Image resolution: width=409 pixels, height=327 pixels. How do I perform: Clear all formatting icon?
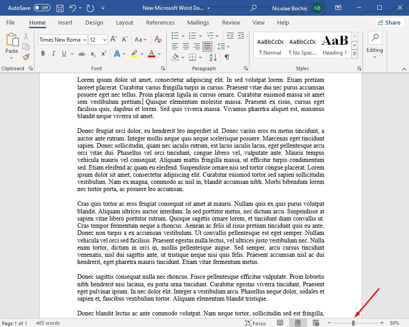click(158, 39)
